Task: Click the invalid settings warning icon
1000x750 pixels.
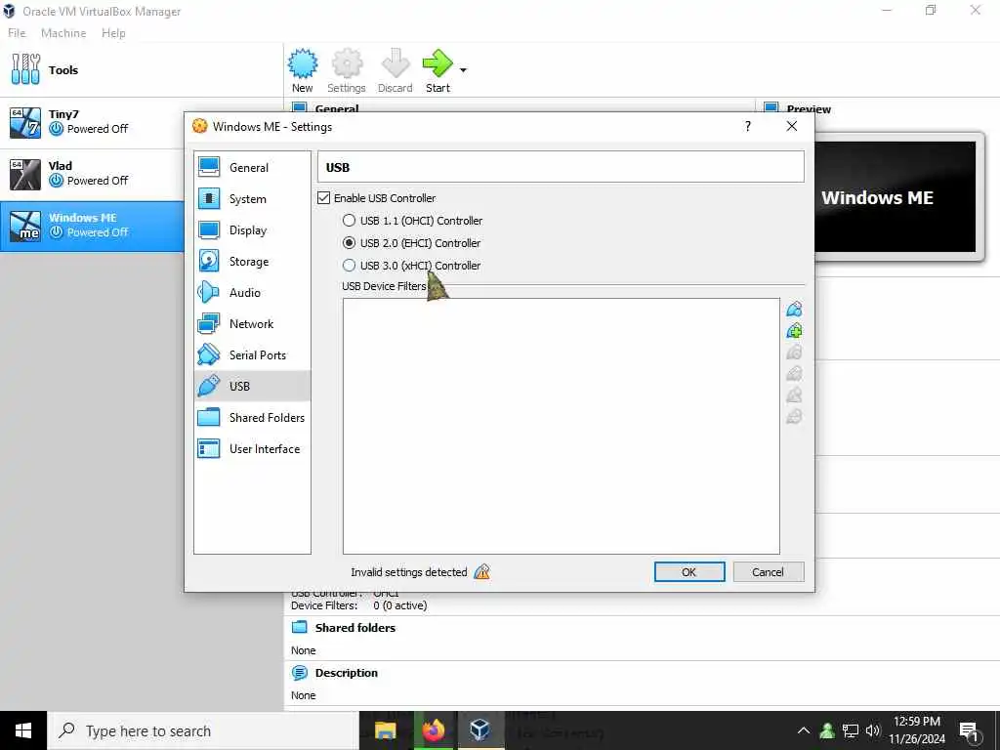Action: [482, 571]
